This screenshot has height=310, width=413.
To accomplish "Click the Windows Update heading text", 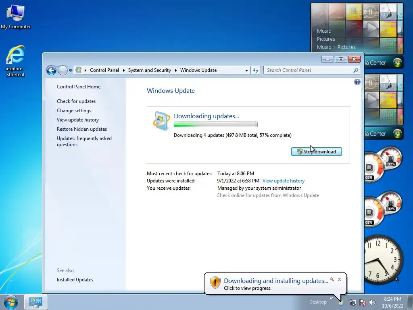I will click(x=171, y=91).
